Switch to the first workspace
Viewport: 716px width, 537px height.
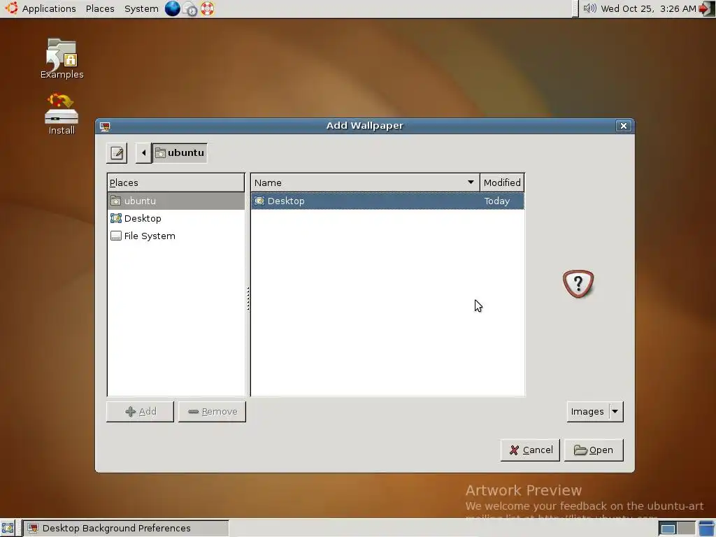coord(668,529)
